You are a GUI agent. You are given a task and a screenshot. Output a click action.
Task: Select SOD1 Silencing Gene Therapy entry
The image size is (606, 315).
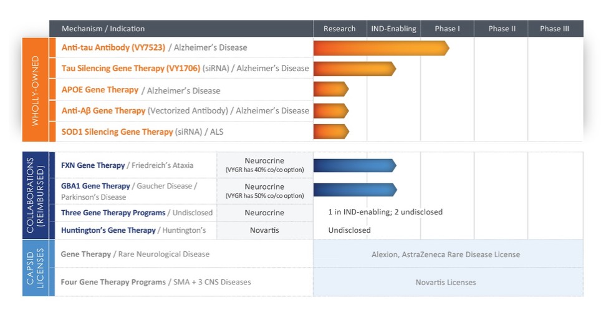[117, 132]
